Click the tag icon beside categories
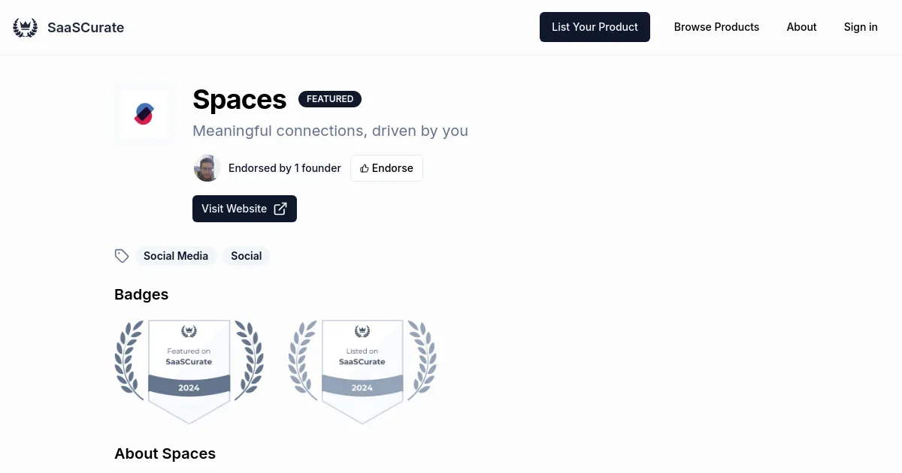 pos(122,256)
